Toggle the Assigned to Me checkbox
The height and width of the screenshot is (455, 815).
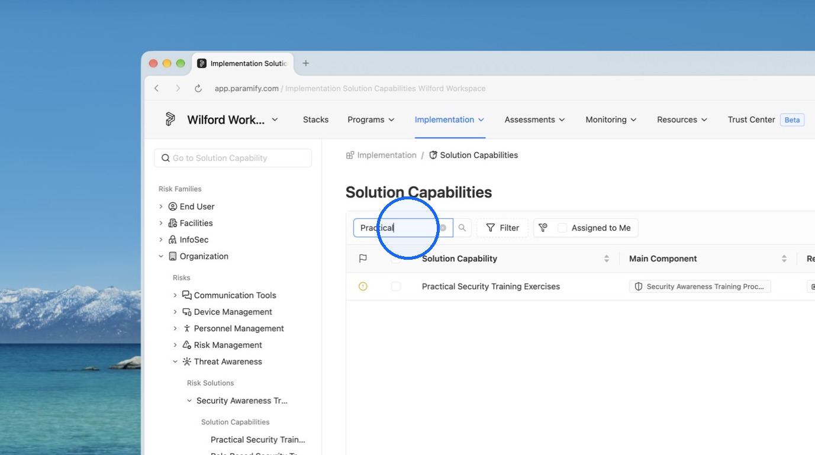pos(562,228)
